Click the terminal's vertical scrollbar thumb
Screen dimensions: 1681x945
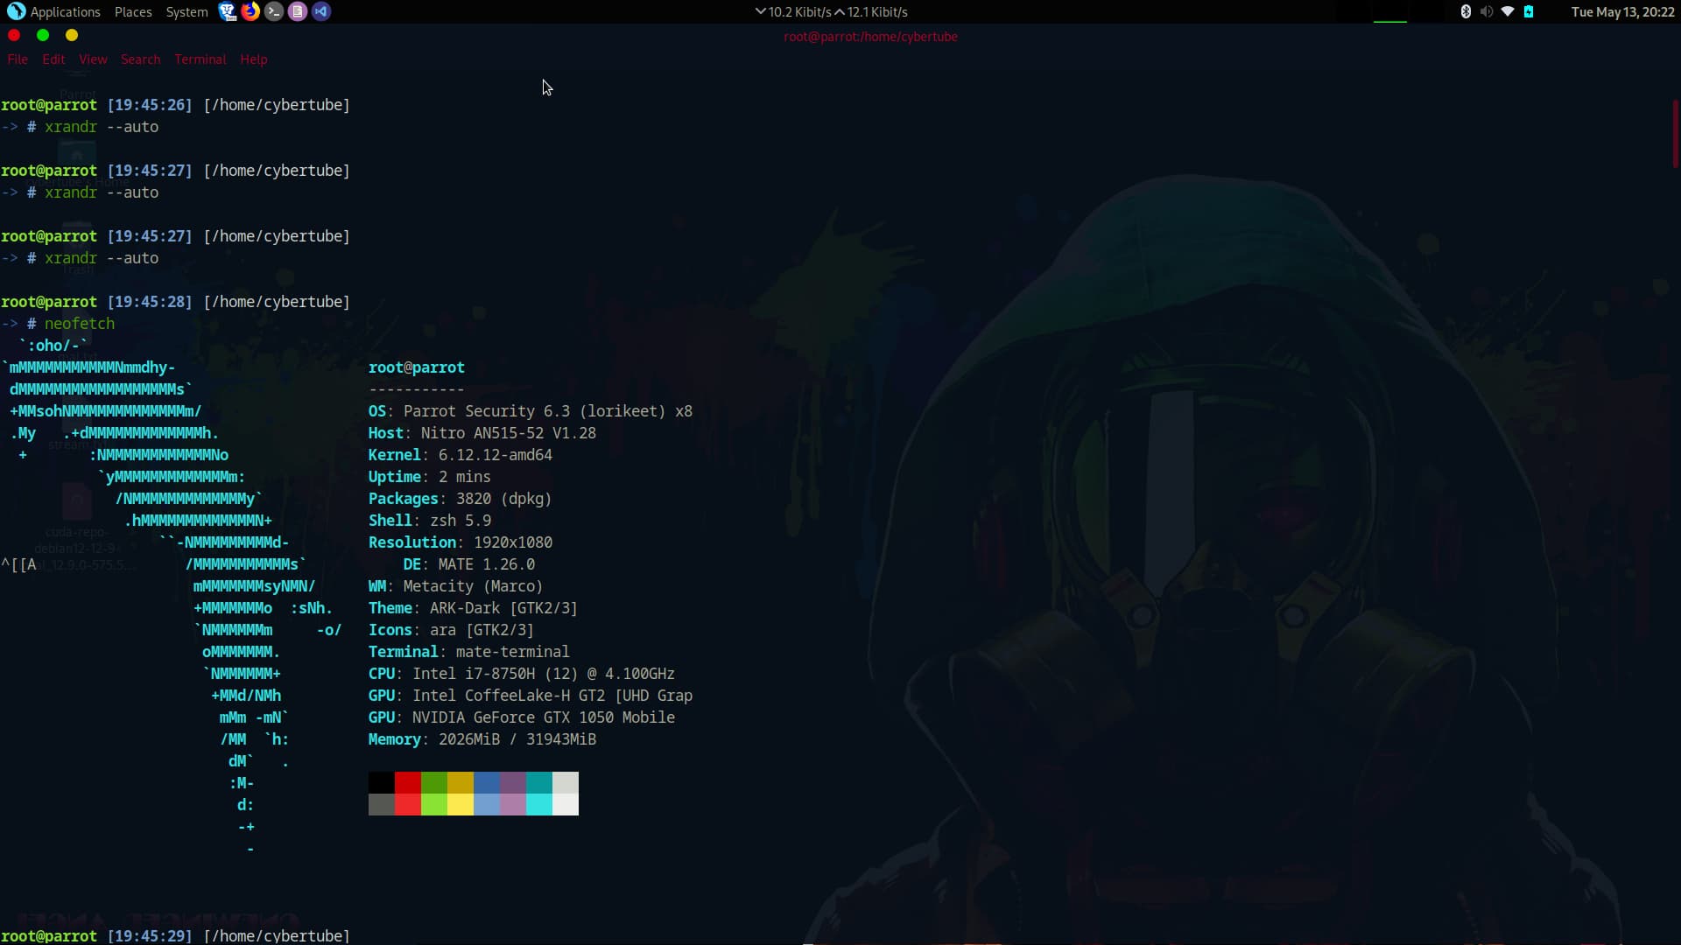click(x=1676, y=133)
